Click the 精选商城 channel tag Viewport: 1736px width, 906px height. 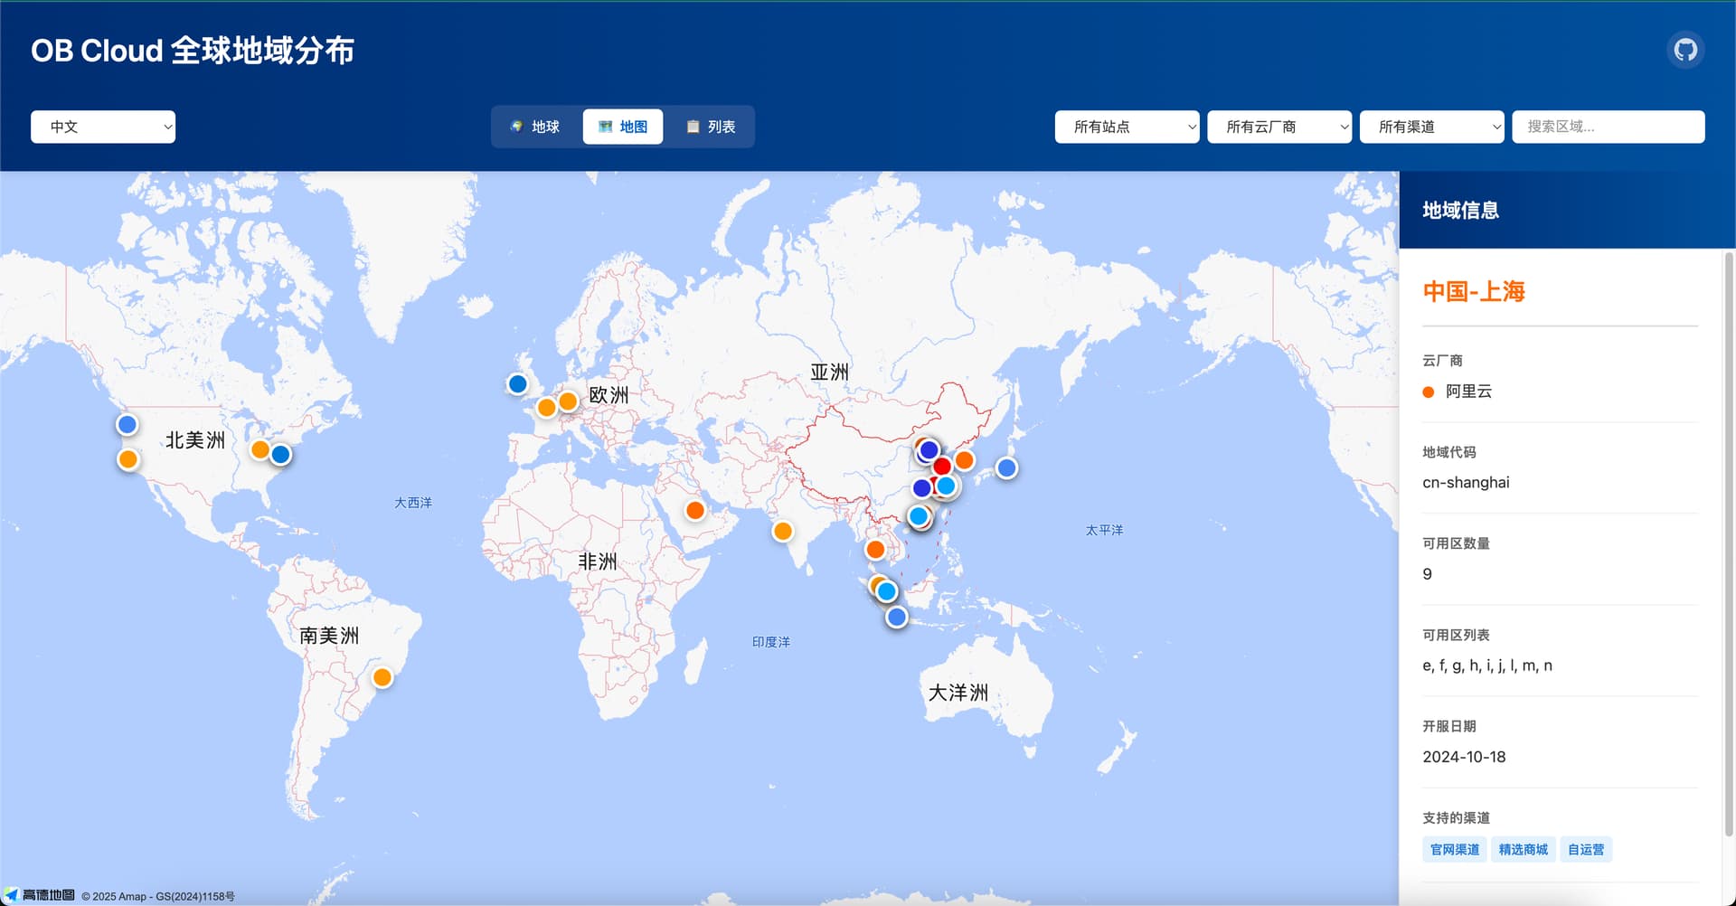pyautogui.click(x=1524, y=849)
